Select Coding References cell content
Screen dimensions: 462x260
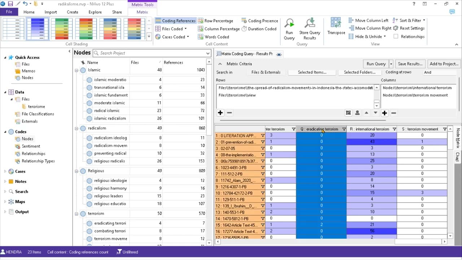(175, 21)
